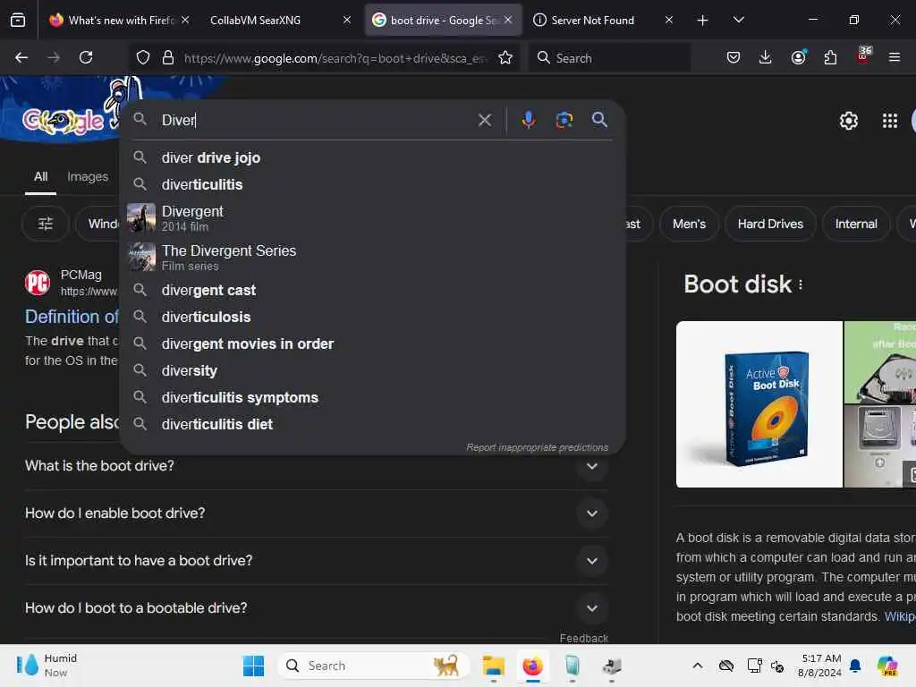Open Windows Start menu
The width and height of the screenshot is (916, 687).
(x=253, y=666)
